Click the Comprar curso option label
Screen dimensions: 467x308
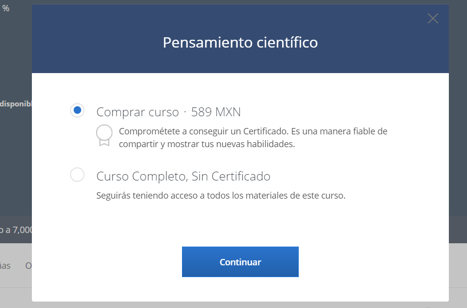(137, 112)
